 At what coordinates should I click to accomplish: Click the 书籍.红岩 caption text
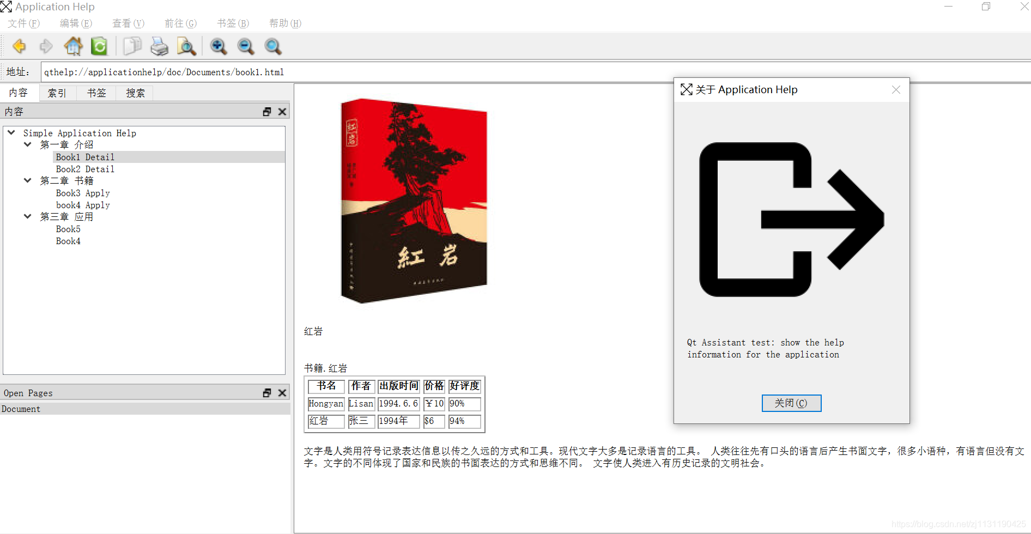tap(325, 368)
